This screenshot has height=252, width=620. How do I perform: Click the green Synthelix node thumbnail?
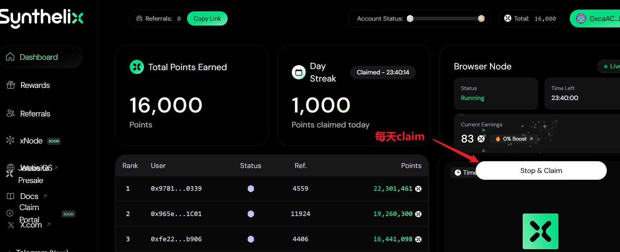point(540,231)
